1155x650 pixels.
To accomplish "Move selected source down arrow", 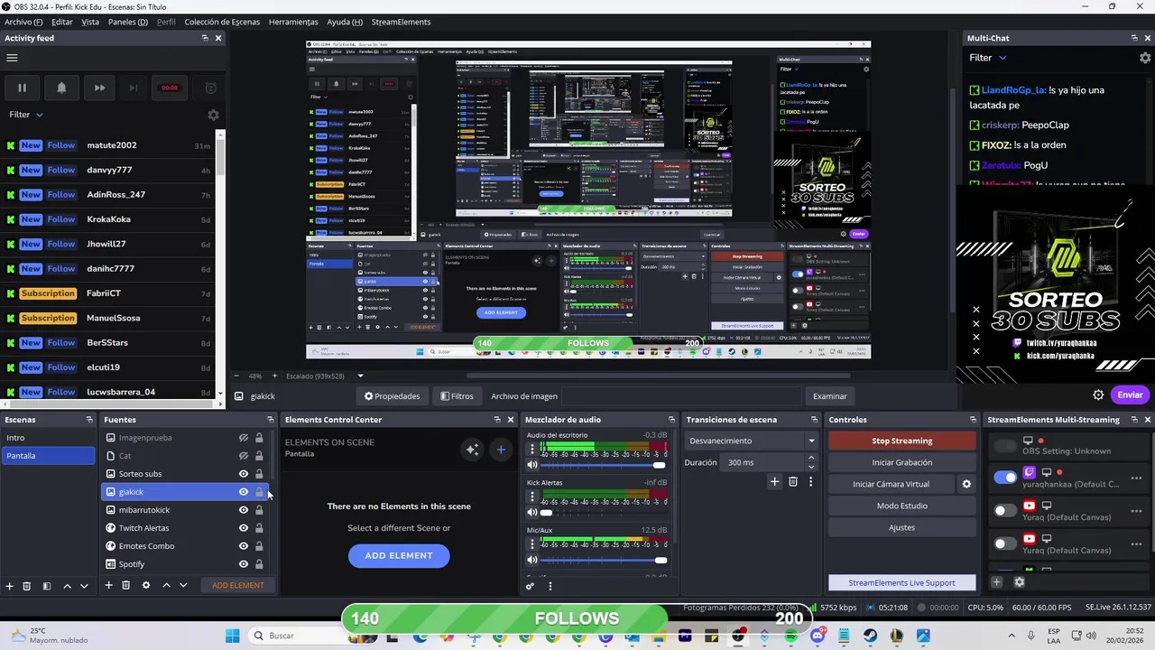I will 183,585.
